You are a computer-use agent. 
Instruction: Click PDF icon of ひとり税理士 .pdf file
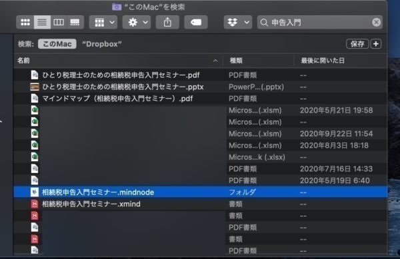[x=35, y=75]
